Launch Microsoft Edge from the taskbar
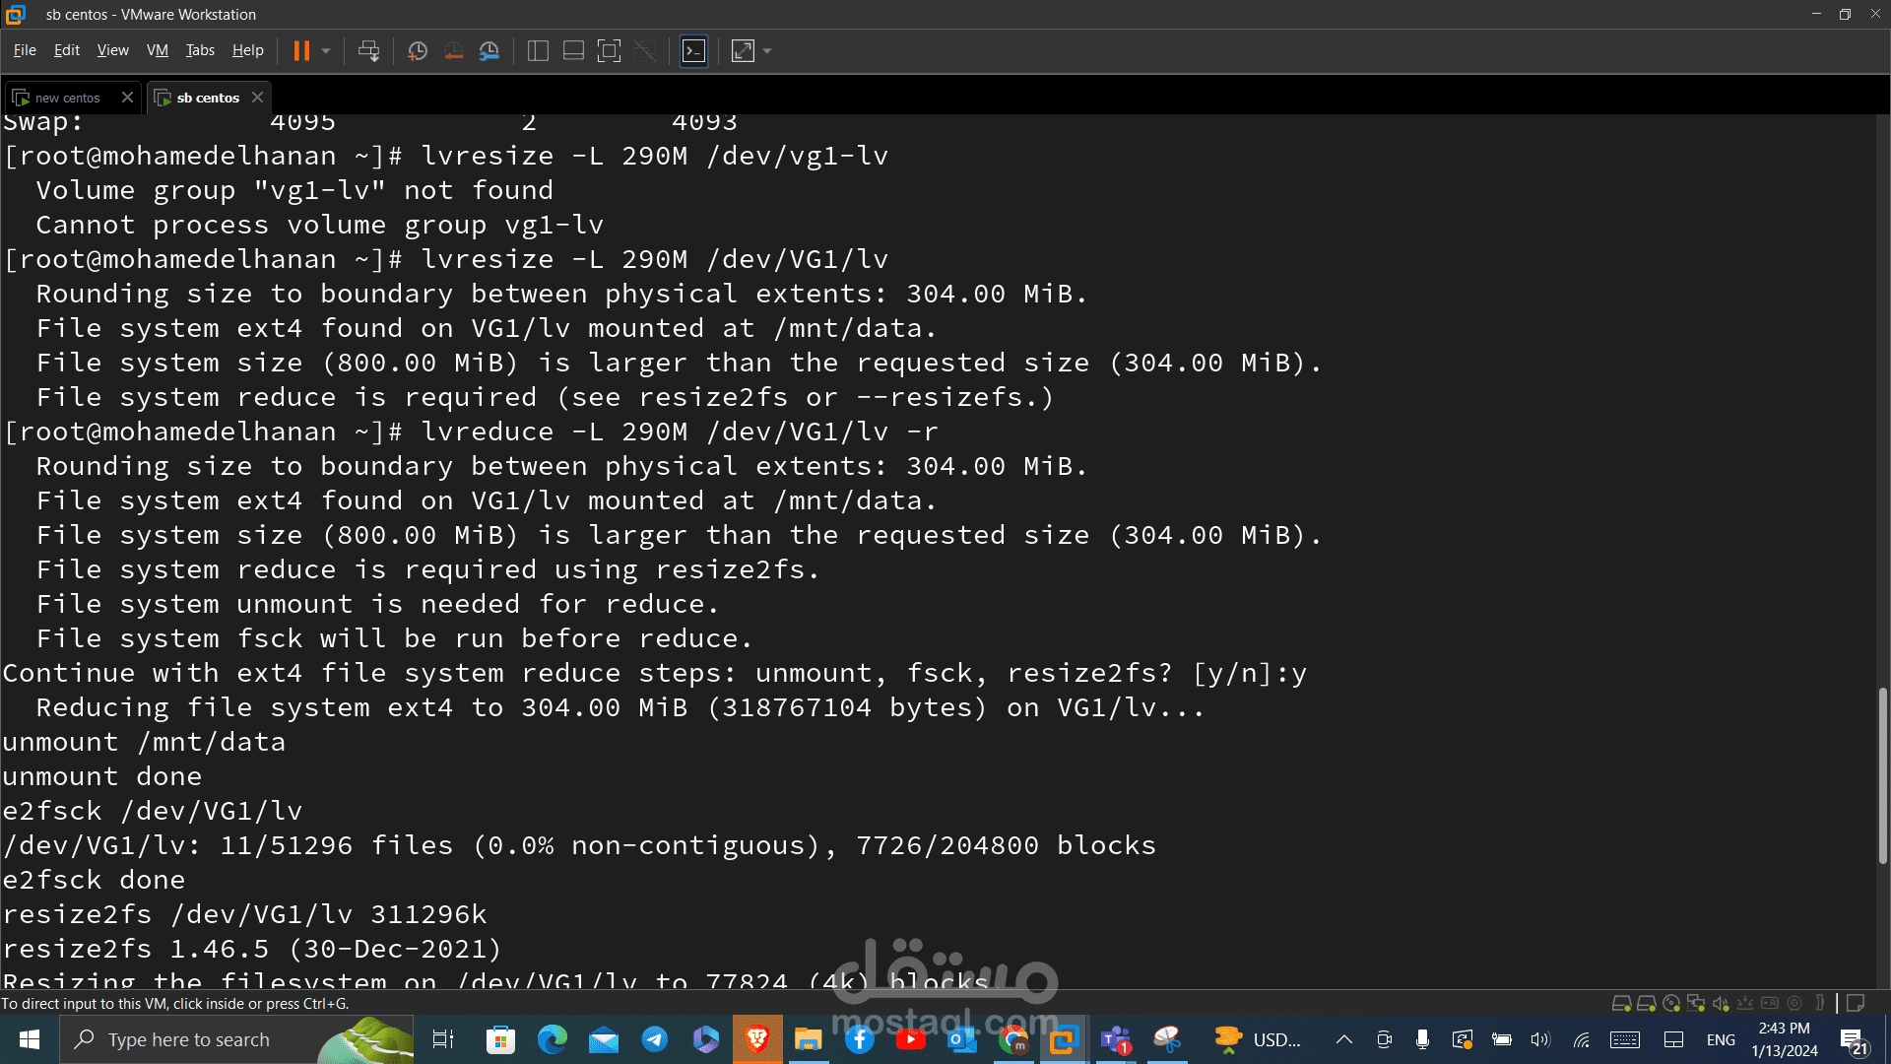This screenshot has width=1891, height=1064. [x=553, y=1039]
